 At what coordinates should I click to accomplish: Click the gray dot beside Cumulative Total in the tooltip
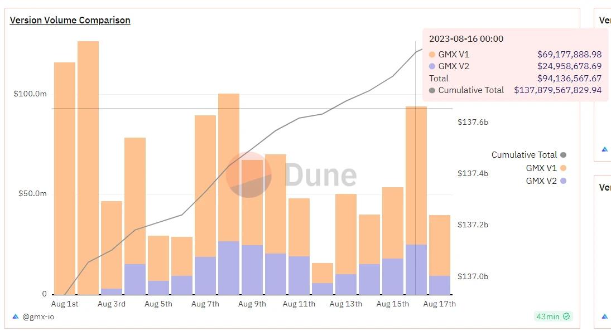tap(432, 90)
